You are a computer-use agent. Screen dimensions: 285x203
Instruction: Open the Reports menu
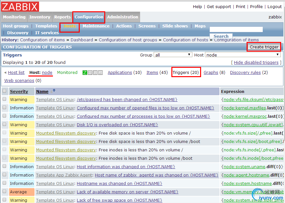(62, 17)
